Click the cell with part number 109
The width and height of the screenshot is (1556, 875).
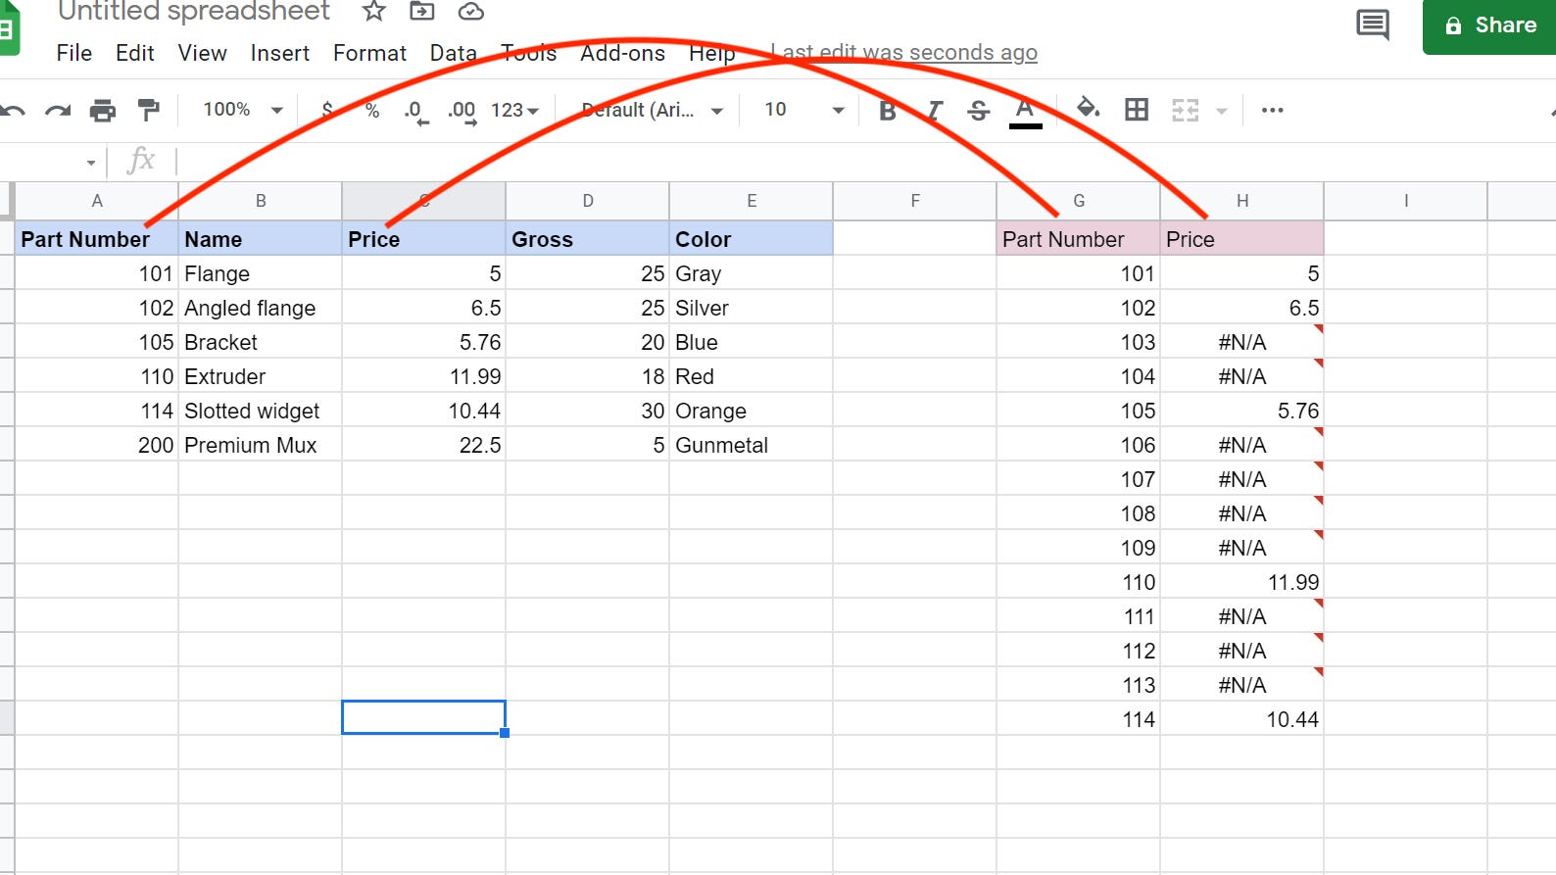pos(1079,548)
